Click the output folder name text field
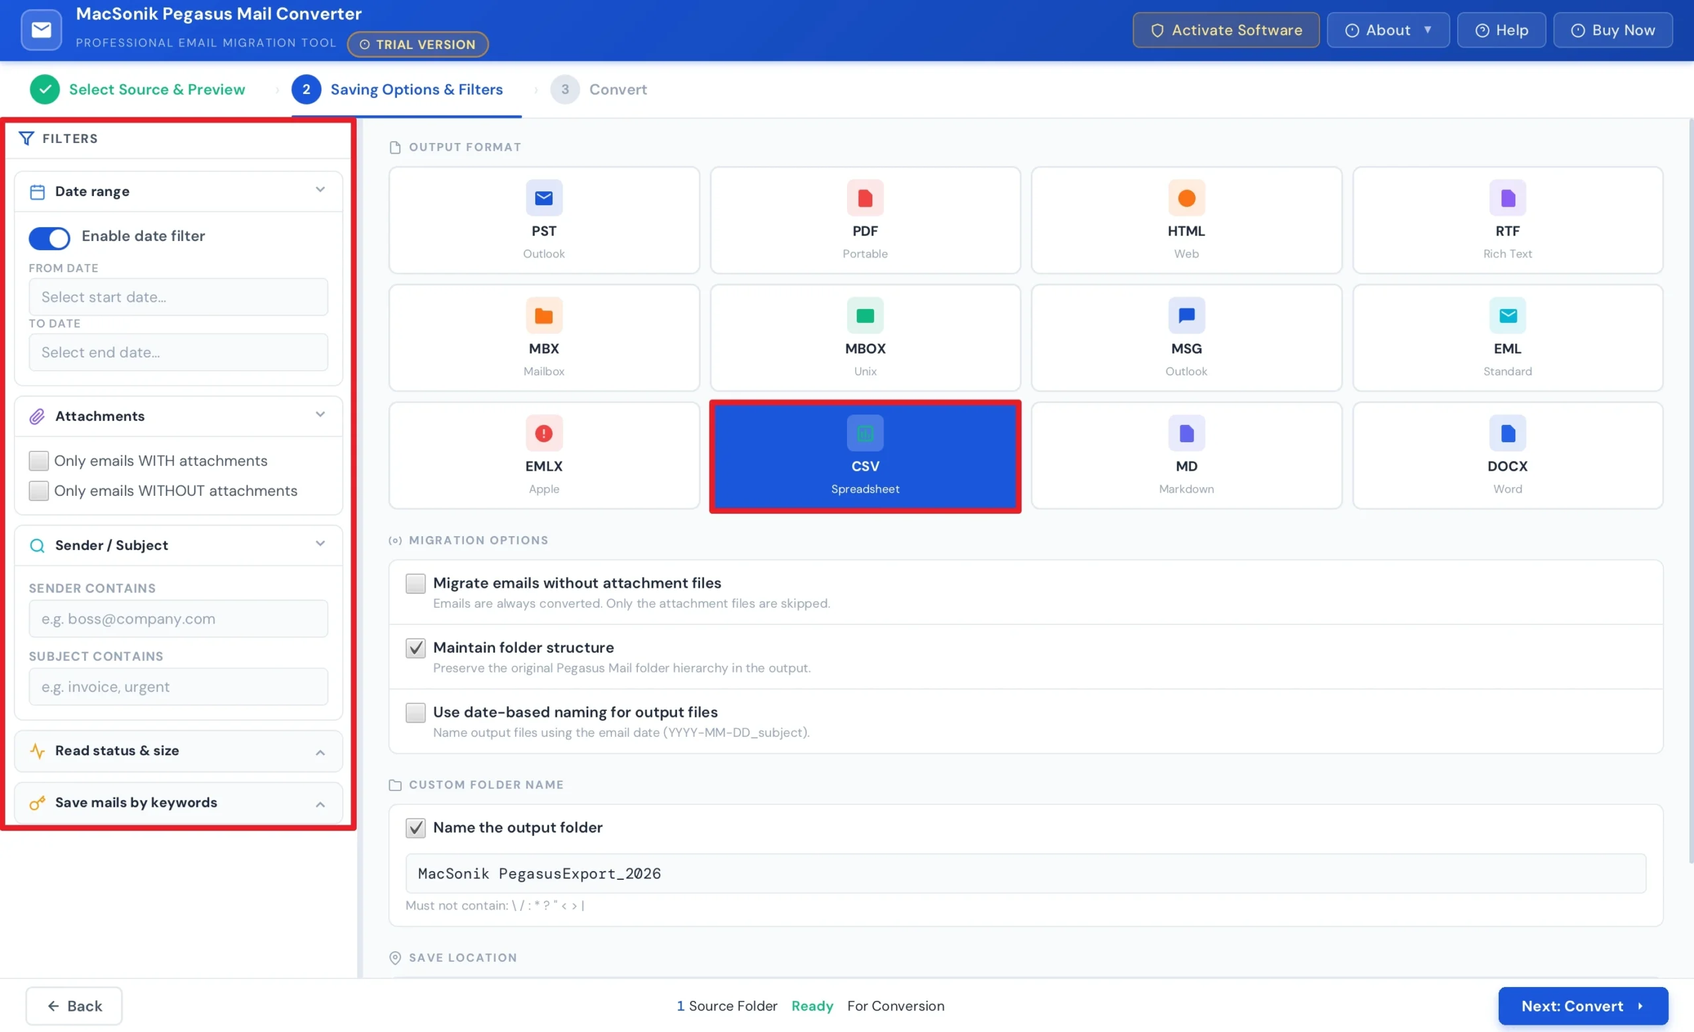This screenshot has height=1032, width=1694. click(x=1025, y=873)
